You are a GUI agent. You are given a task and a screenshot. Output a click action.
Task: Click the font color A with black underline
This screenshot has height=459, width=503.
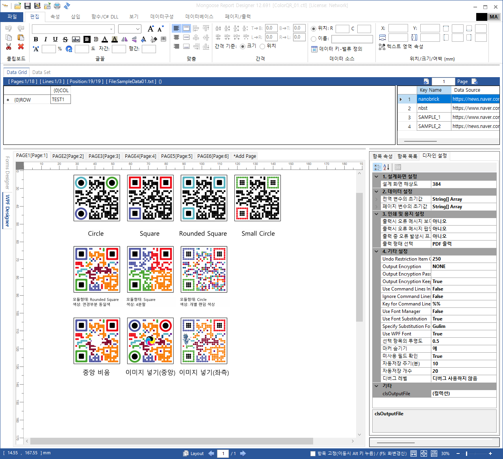click(x=105, y=39)
